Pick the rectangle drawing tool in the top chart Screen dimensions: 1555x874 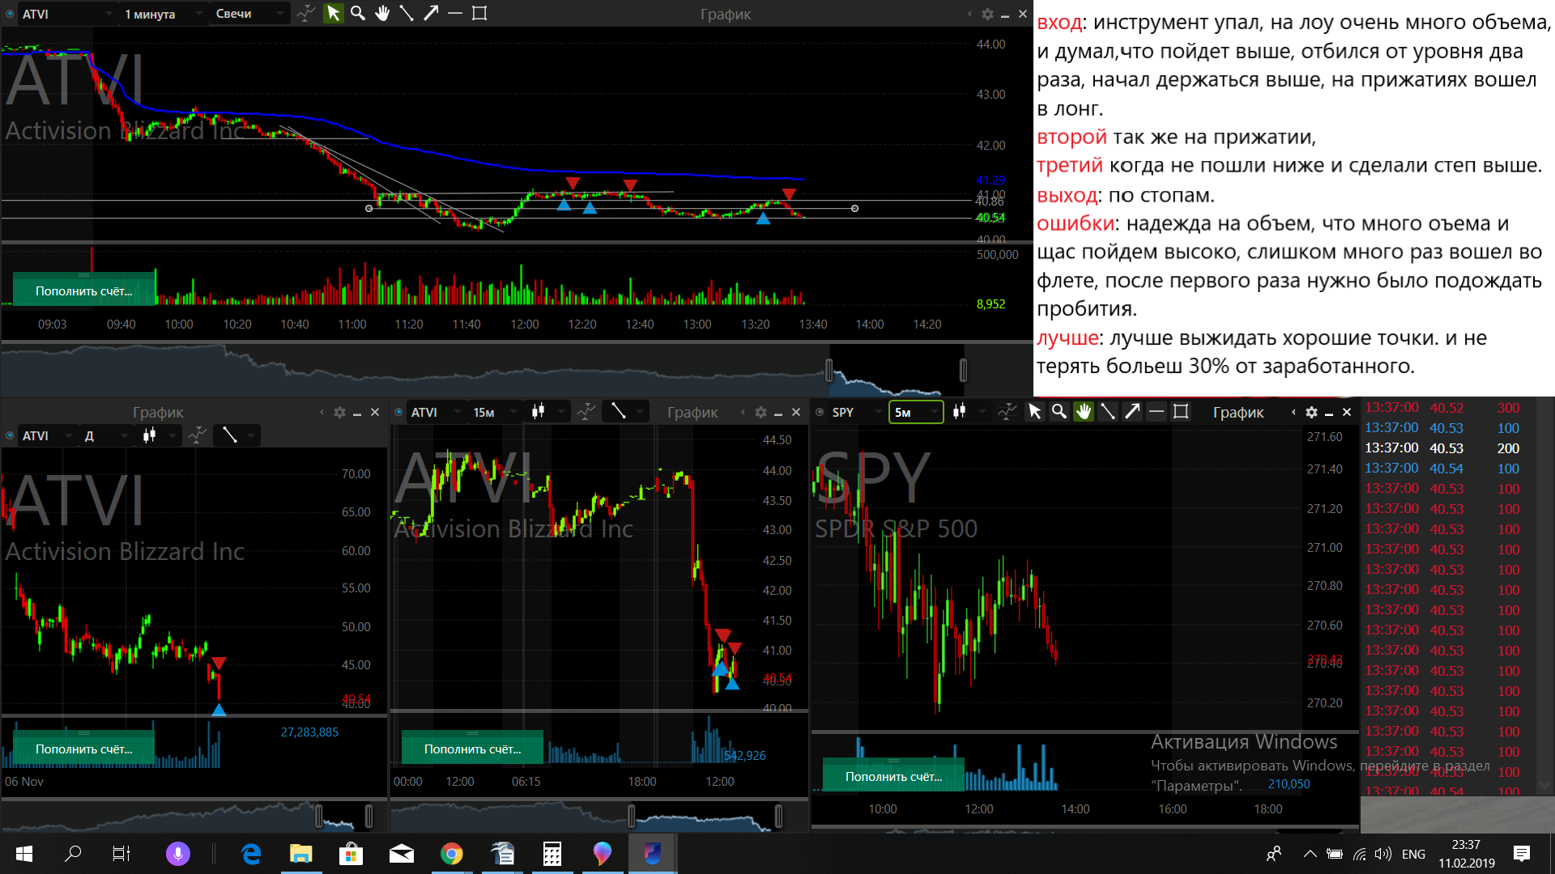pos(479,13)
